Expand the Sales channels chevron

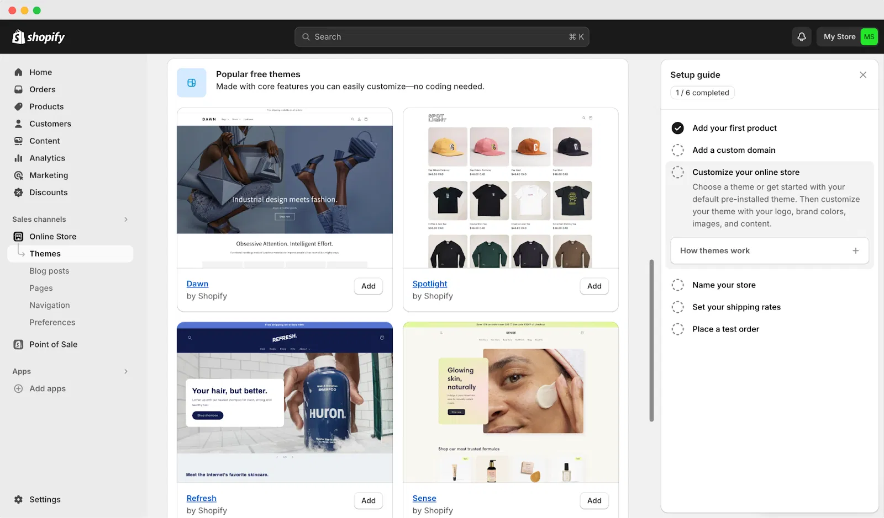(x=126, y=220)
